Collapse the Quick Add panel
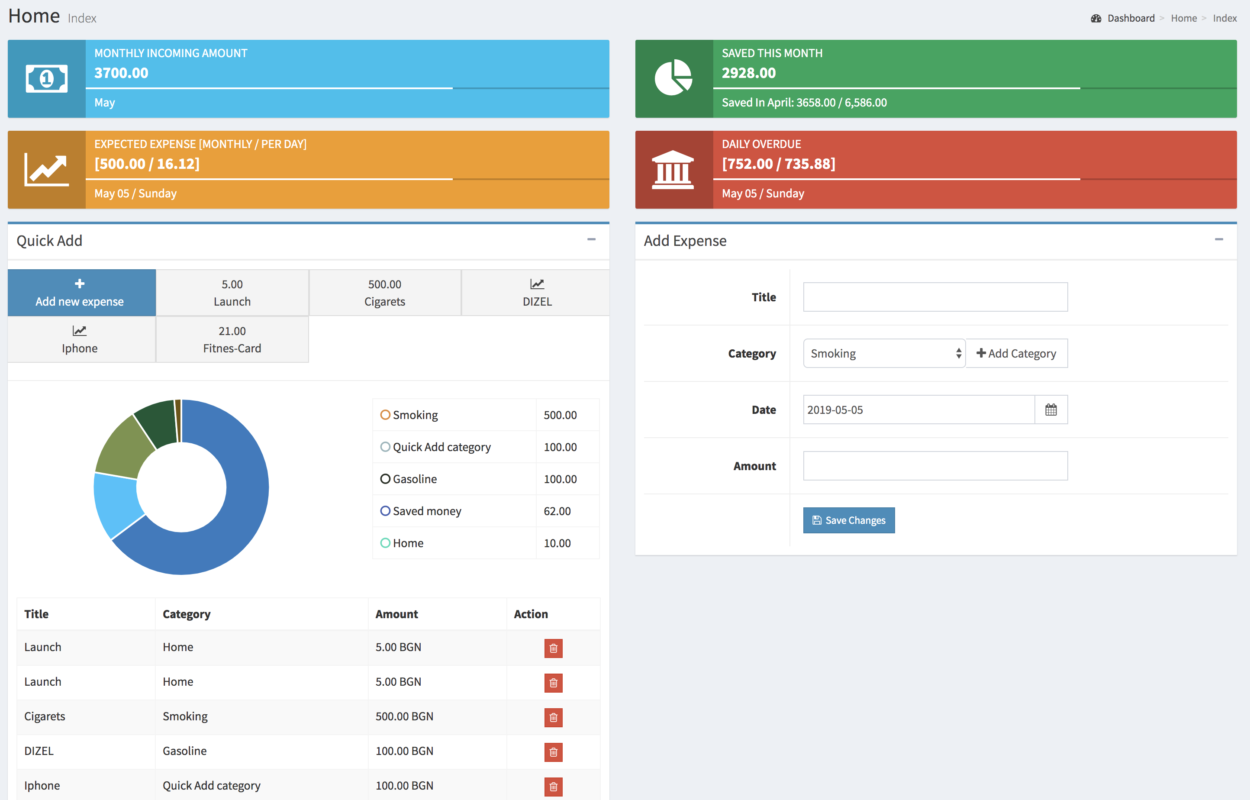The image size is (1250, 800). click(591, 239)
